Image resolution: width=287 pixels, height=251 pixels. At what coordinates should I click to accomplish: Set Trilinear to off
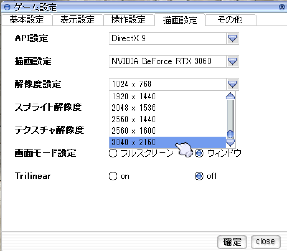tap(199, 176)
